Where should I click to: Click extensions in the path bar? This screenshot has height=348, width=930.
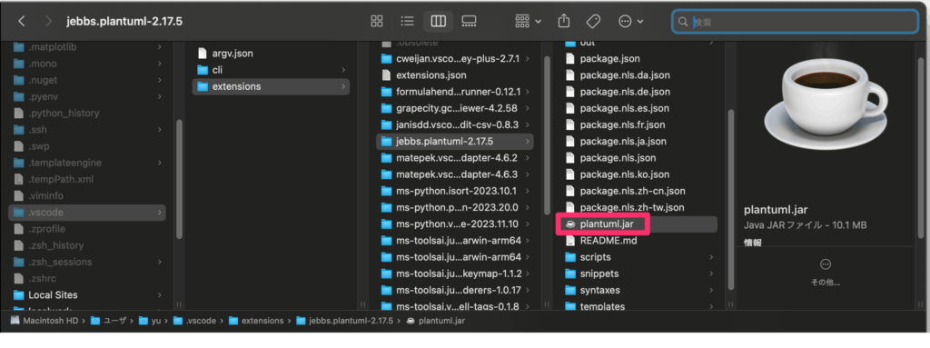(x=256, y=322)
